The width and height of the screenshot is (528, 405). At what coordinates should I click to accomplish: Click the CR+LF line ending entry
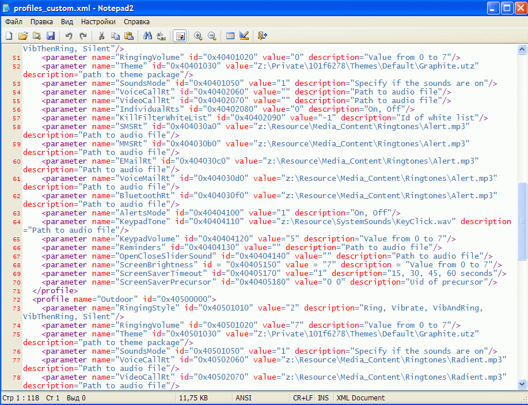[303, 398]
